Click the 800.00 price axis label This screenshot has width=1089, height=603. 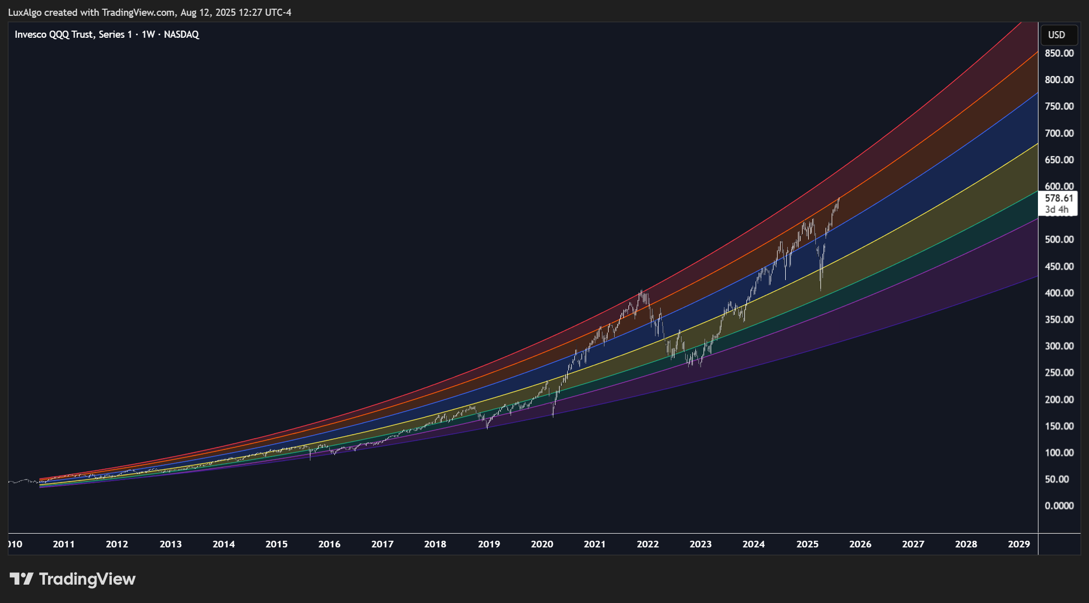tap(1059, 80)
